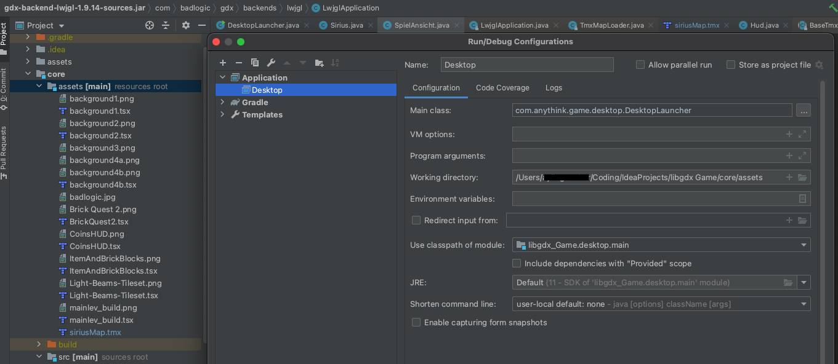
Task: Select siriusMap.tmx in the project tree
Action: (95, 332)
